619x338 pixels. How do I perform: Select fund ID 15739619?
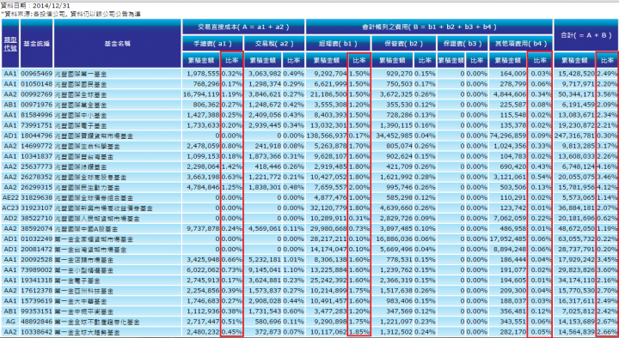point(36,301)
